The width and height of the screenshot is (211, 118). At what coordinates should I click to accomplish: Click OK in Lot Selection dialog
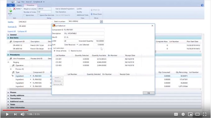149,93
